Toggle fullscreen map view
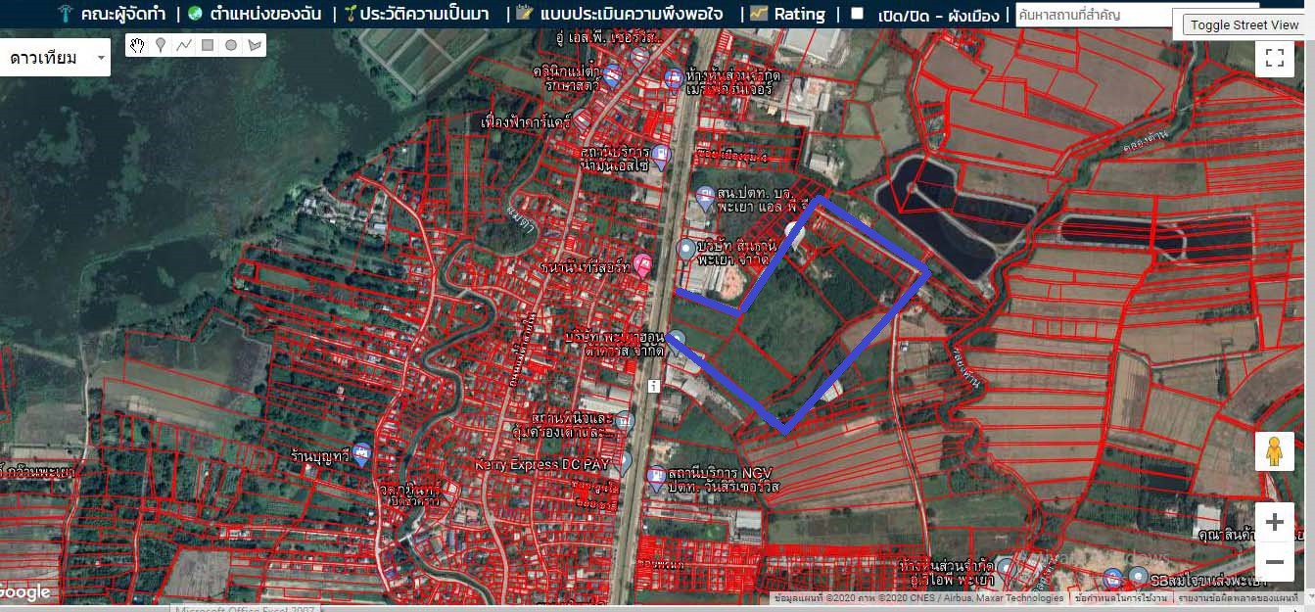This screenshot has height=612, width=1315. point(1275,58)
